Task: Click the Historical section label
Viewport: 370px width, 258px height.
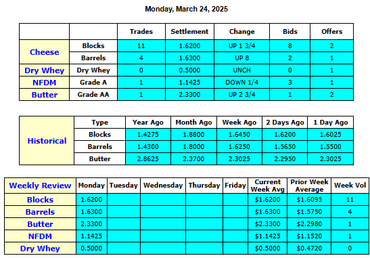Action: point(47,141)
